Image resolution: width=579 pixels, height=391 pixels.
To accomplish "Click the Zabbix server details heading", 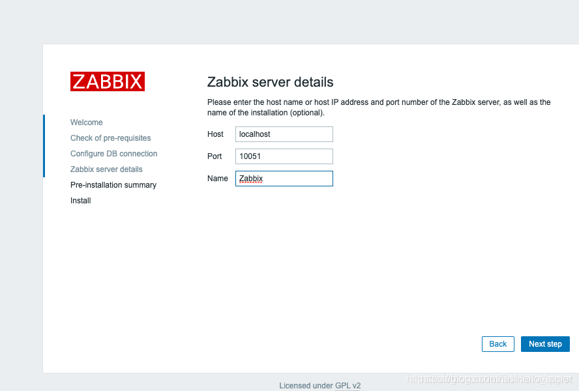I will pyautogui.click(x=270, y=82).
